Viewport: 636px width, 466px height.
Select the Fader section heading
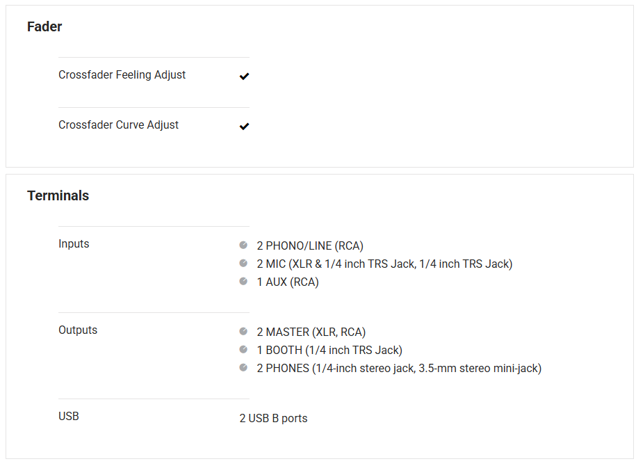44,26
